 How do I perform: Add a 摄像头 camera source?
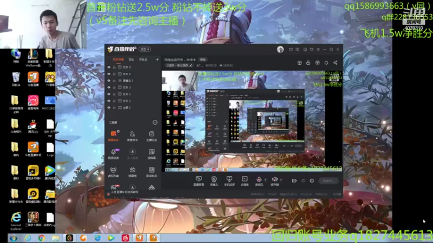[214, 181]
